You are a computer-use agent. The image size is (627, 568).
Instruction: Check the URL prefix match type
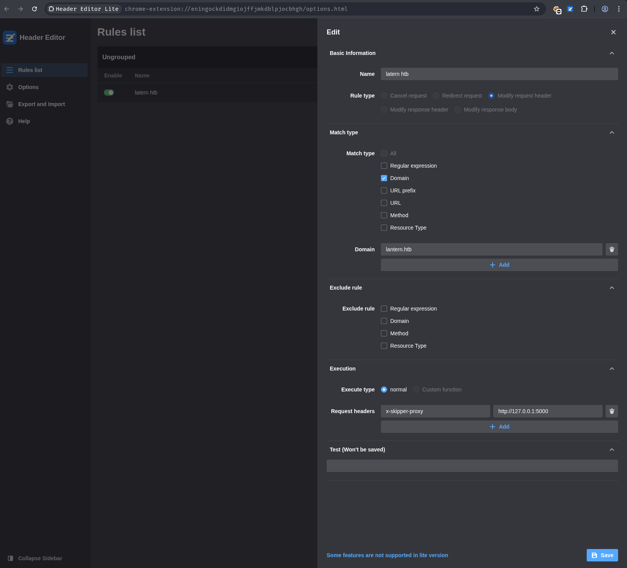tap(384, 190)
